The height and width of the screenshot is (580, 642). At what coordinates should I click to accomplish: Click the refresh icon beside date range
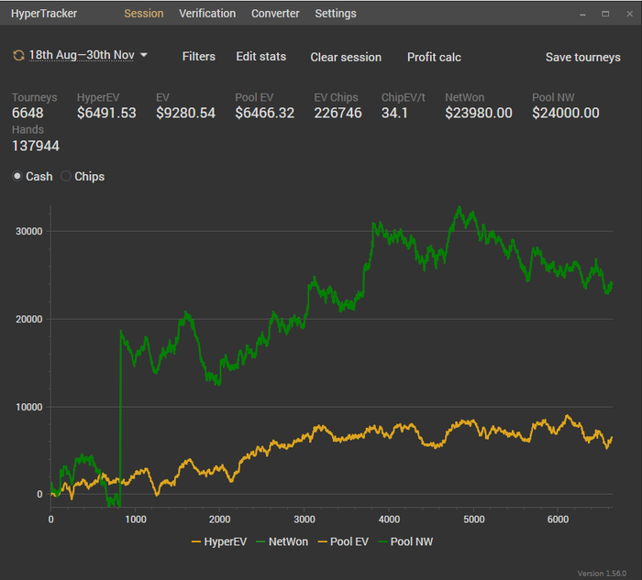[18, 56]
